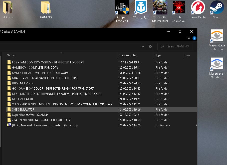Click the folder icon of GBA EMULATOR
The width and height of the screenshot is (227, 165).
(9, 83)
